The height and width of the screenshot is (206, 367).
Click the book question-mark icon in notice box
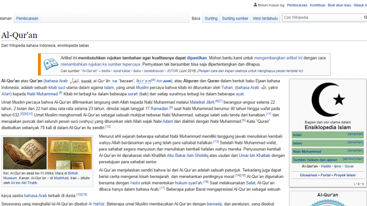pyautogui.click(x=50, y=64)
